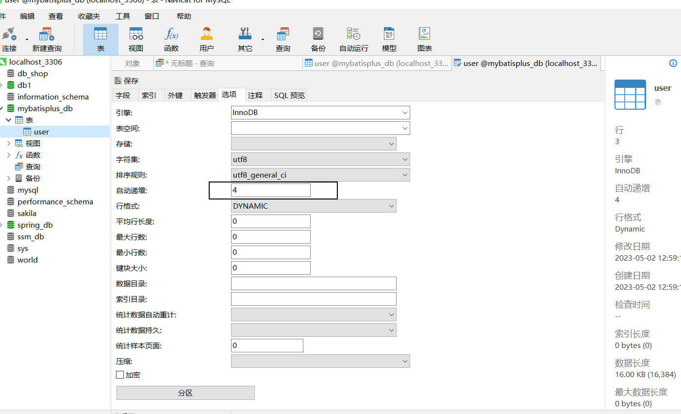The width and height of the screenshot is (681, 414).
Task: Expand the 函数 node in tree
Action: 9,155
